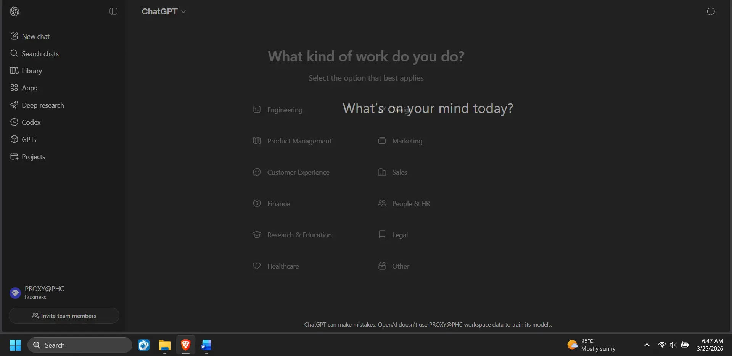Image resolution: width=732 pixels, height=356 pixels.
Task: Click the OpenAI logo icon in sidebar
Action: 14,11
